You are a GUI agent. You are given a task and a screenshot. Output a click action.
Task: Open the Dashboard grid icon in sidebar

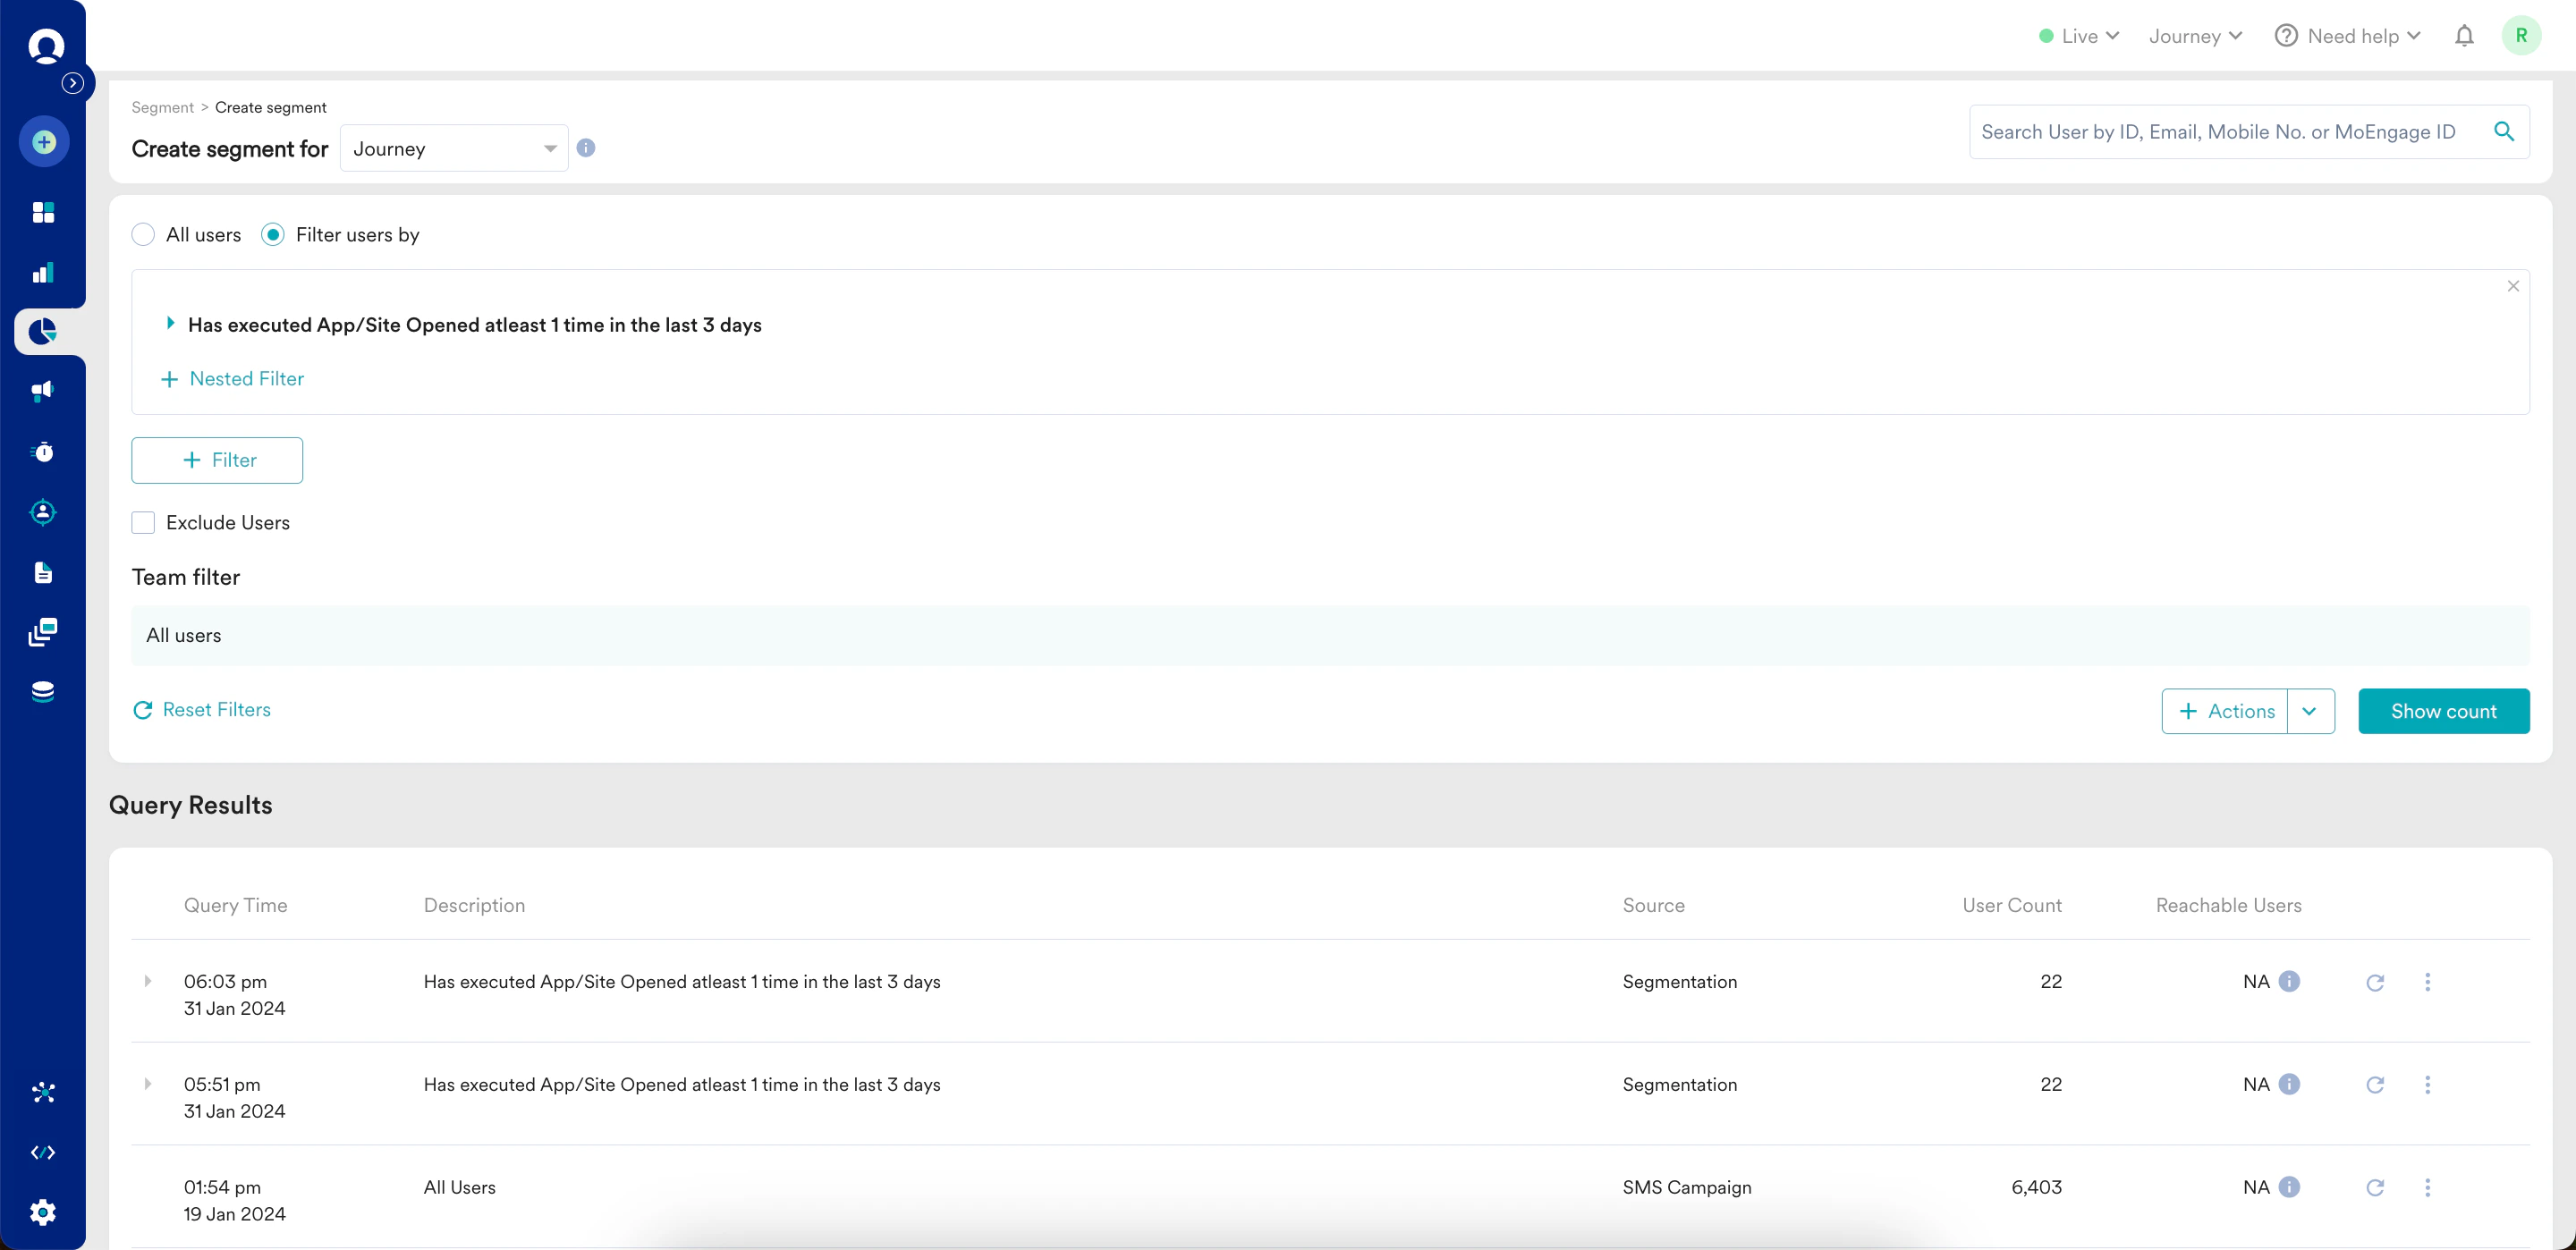(x=43, y=211)
